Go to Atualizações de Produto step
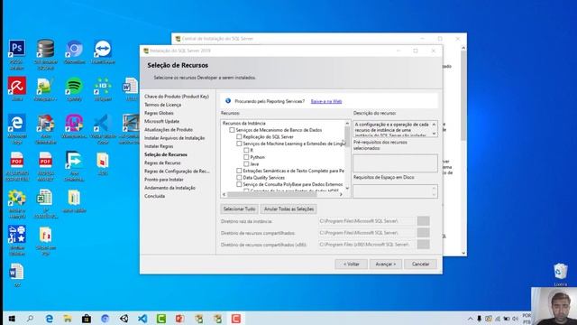Viewport: 577px width, 325px height. [169, 130]
